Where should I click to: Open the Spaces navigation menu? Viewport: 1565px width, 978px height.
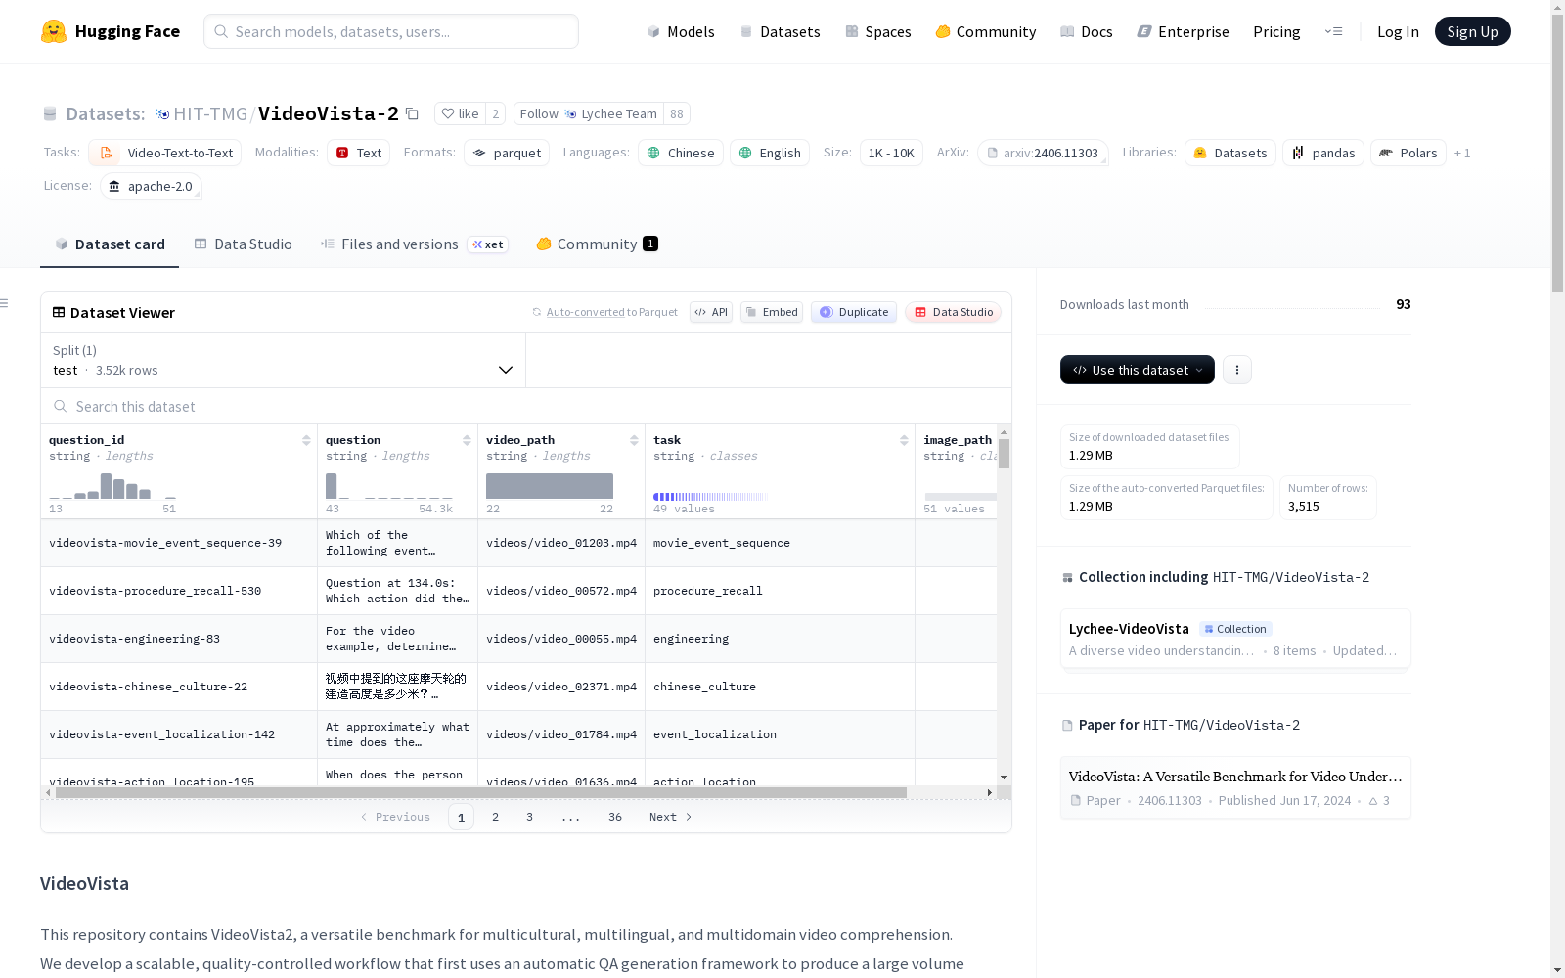tap(878, 31)
